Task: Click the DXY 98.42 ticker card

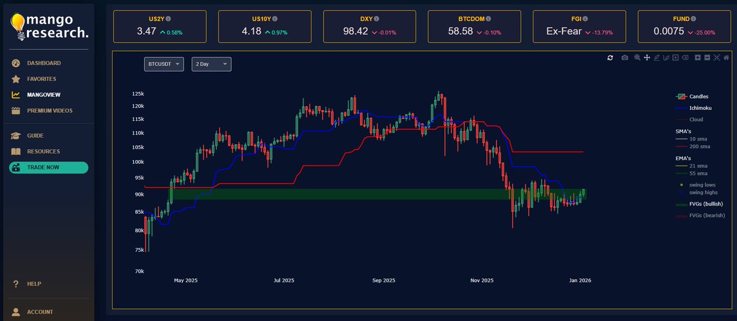Action: (369, 26)
